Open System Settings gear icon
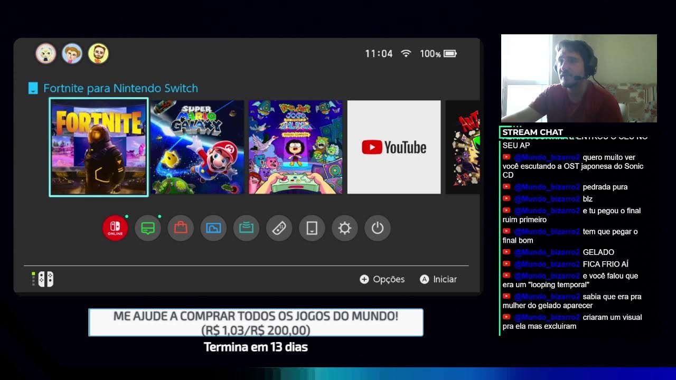This screenshot has width=676, height=380. 344,228
